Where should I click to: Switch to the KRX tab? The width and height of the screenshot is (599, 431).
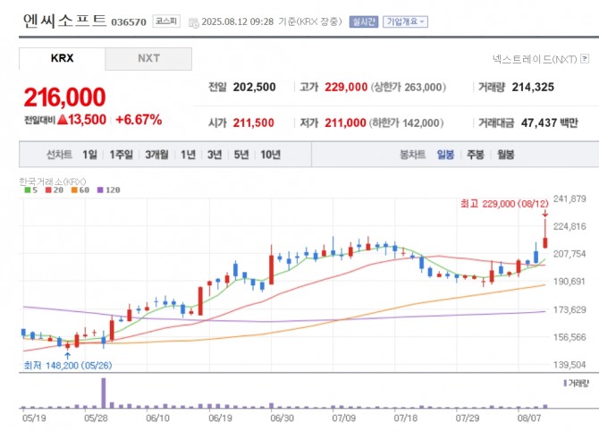point(62,58)
